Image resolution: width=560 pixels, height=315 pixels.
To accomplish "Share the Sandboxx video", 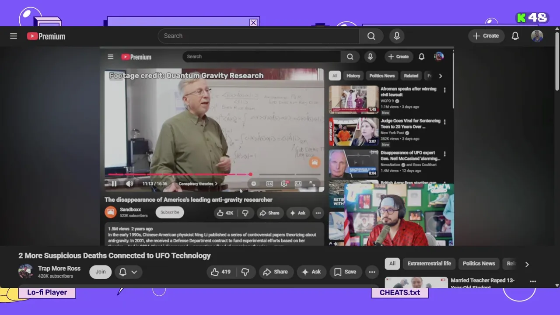I will pos(269,213).
